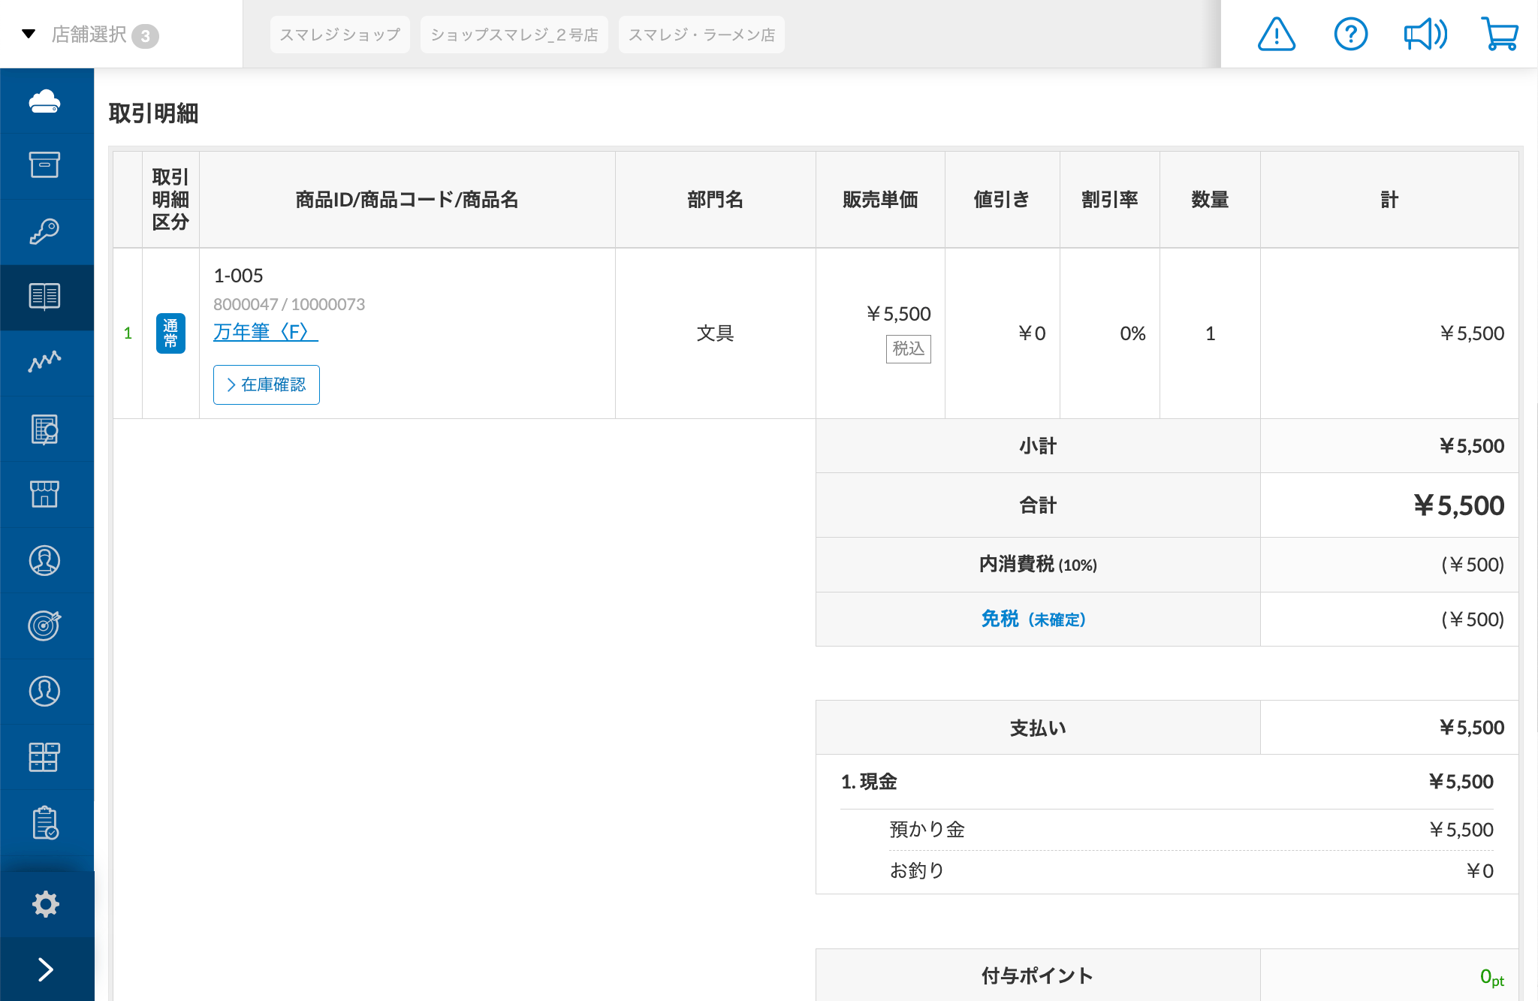
Task: Open the report search document icon
Action: tap(45, 429)
